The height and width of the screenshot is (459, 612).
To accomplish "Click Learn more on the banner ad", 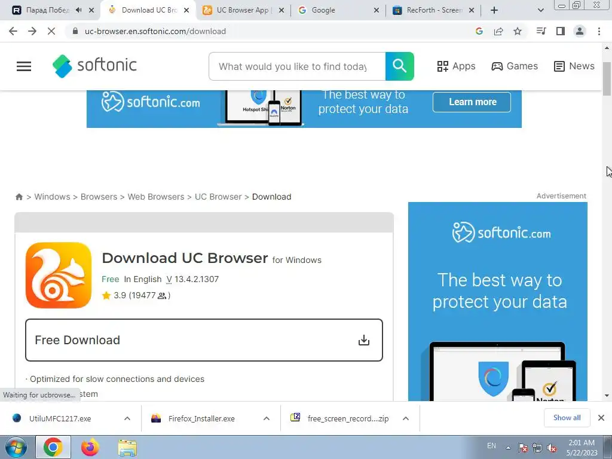I will pyautogui.click(x=472, y=102).
